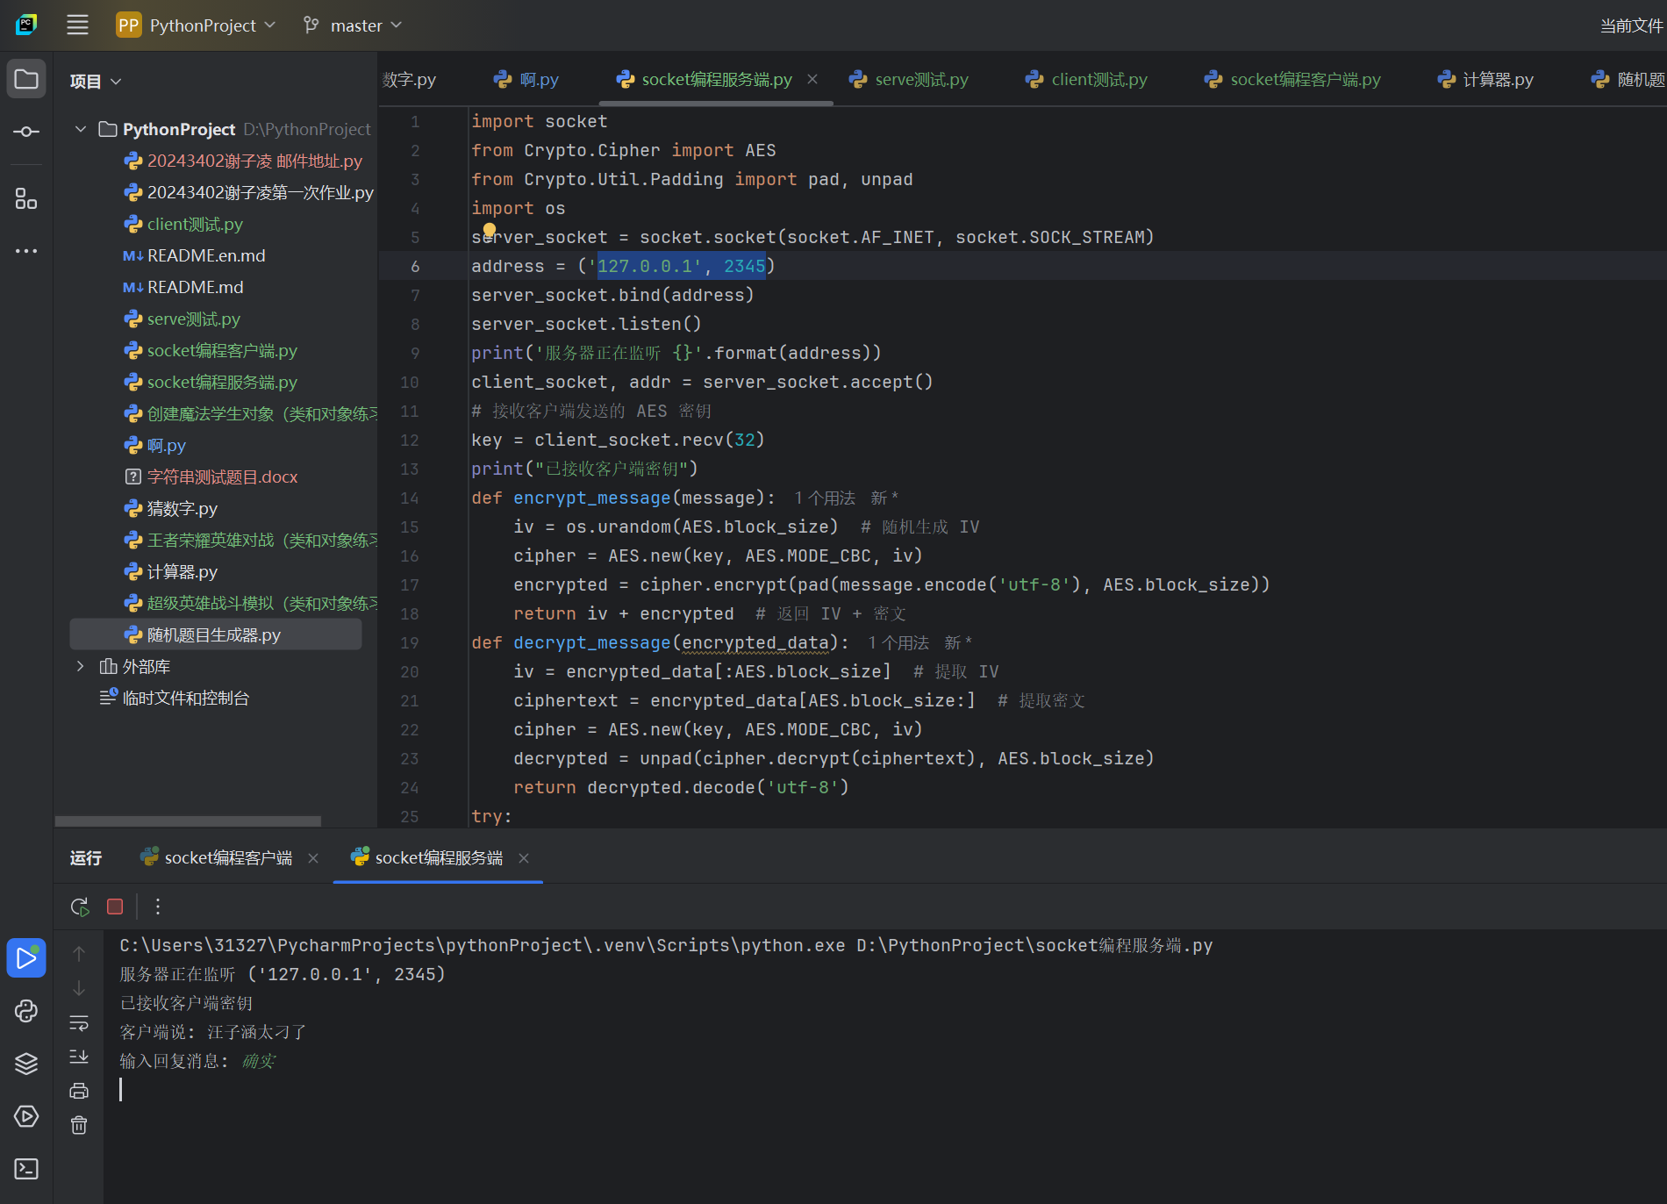Select the socket编程客户端 run tab

point(218,857)
